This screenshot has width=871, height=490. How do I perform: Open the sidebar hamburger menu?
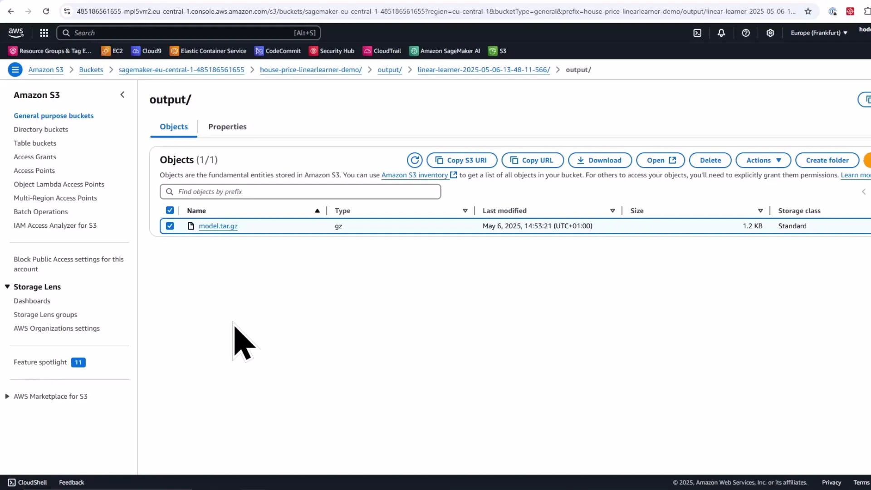pos(15,69)
